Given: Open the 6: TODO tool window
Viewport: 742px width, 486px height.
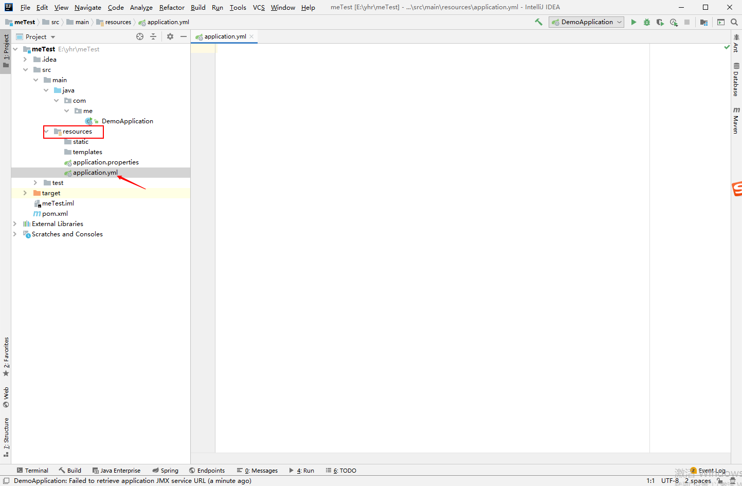Looking at the screenshot, I should (341, 471).
